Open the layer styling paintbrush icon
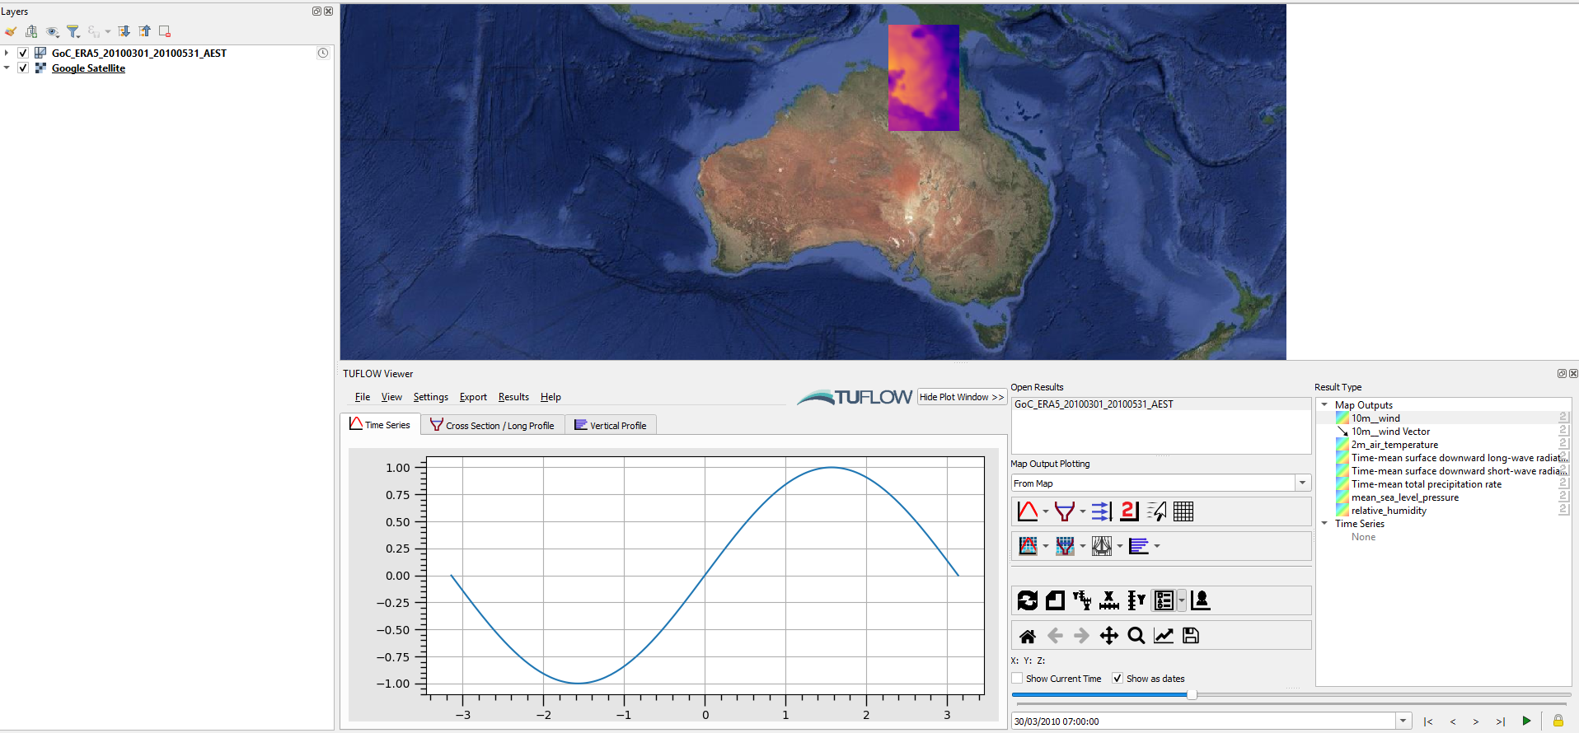 (11, 31)
